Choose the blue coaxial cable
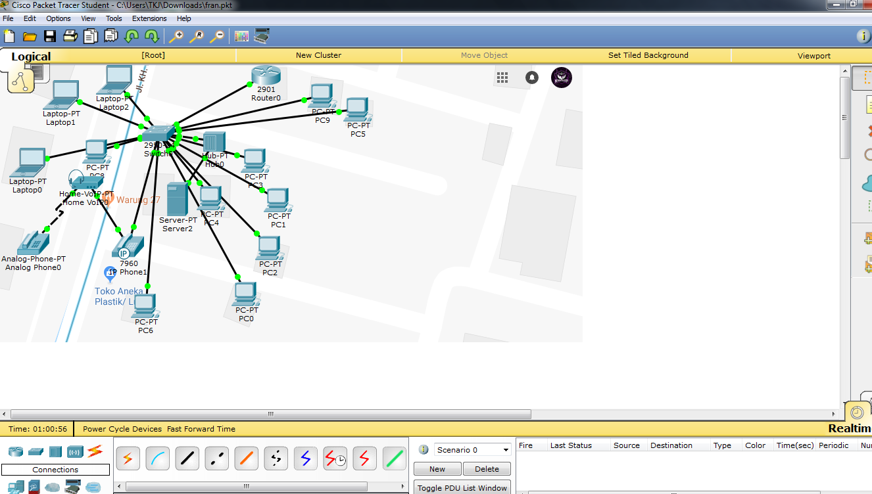Screen dimensions: 872x494 (306, 458)
